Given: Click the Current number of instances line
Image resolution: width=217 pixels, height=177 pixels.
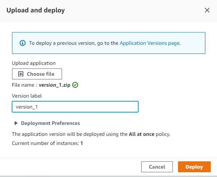Looking at the screenshot, I should pos(47,143).
